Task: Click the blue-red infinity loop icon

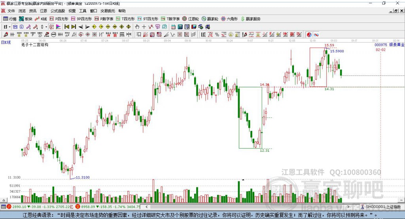Action: click(316, 35)
